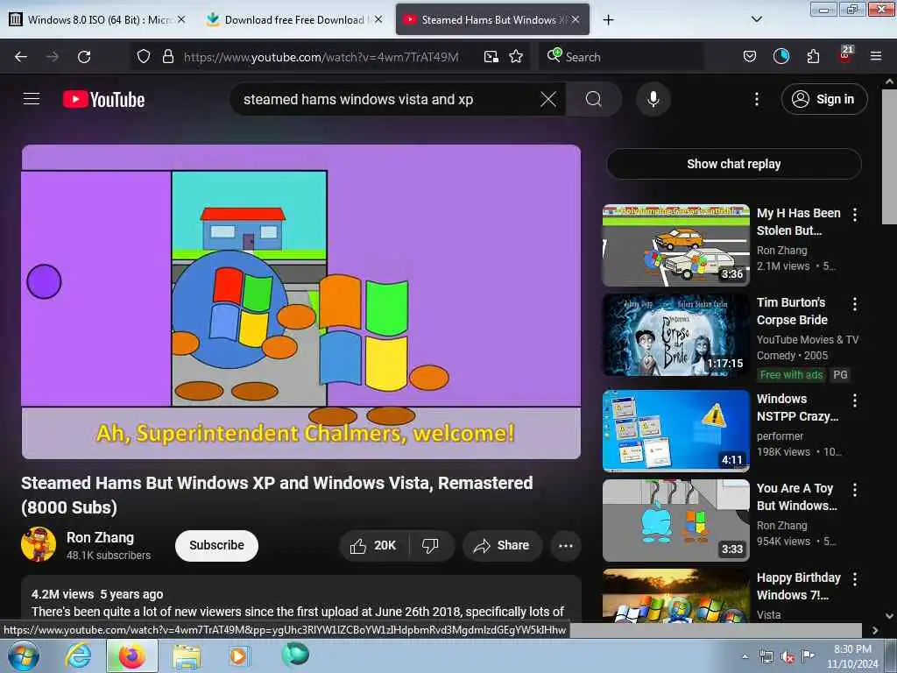Open options for You Are A Toy video
The width and height of the screenshot is (897, 673).
pyautogui.click(x=855, y=490)
